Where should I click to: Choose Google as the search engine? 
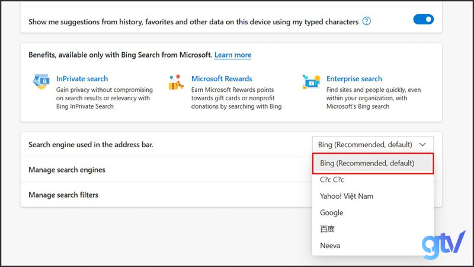[x=331, y=212]
